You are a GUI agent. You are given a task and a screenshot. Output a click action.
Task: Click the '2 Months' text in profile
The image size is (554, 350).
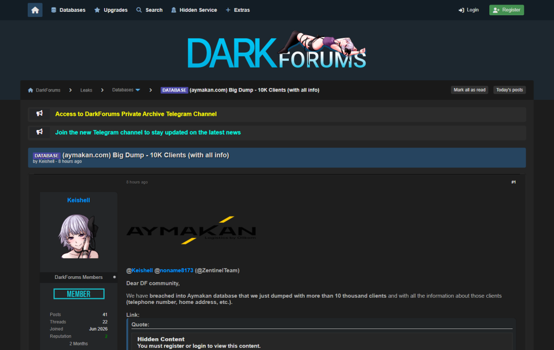click(x=78, y=344)
